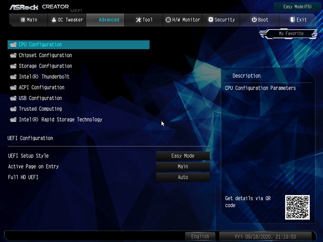
Task: Switch to the OC Tweaker tab
Action: (x=67, y=20)
